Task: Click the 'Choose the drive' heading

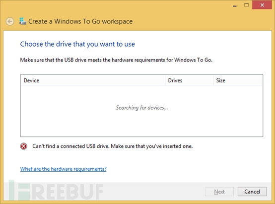Action: coord(77,44)
